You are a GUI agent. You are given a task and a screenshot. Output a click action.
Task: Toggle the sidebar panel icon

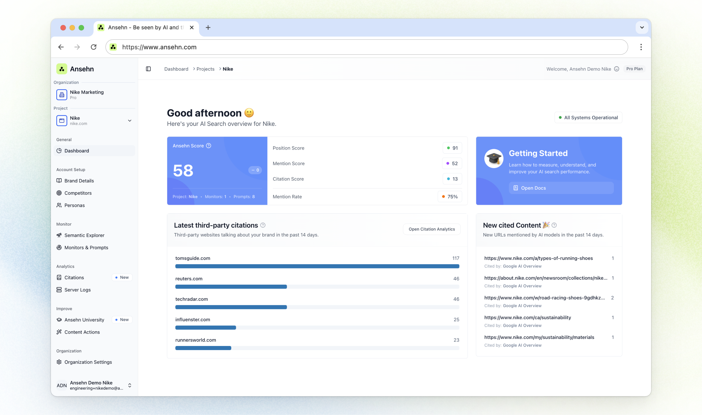148,69
